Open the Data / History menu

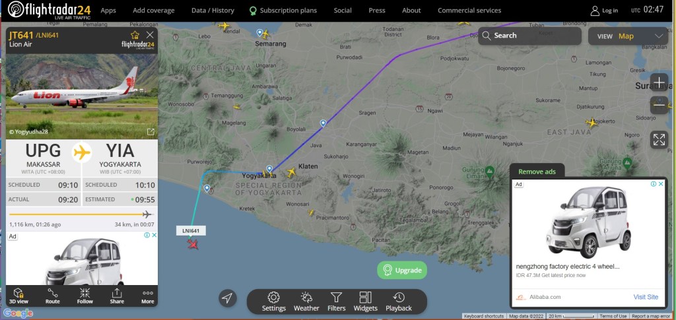pos(213,11)
